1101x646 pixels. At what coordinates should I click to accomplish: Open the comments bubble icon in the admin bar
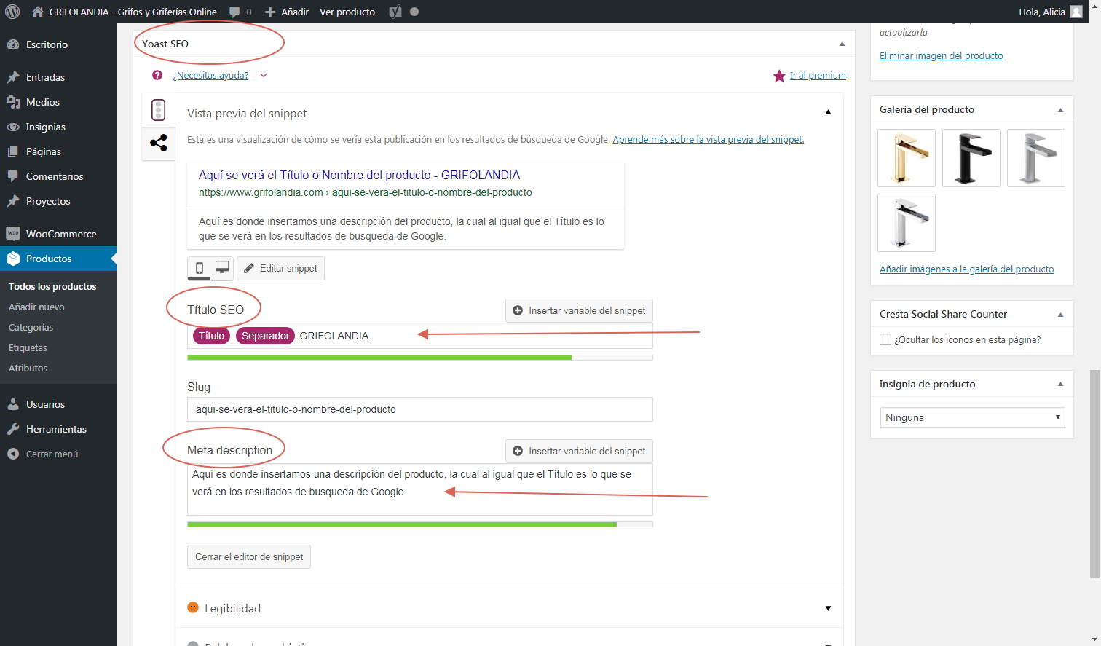[x=234, y=12]
